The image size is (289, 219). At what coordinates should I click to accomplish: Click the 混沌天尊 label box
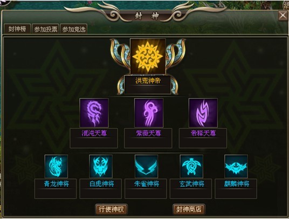[94, 138]
